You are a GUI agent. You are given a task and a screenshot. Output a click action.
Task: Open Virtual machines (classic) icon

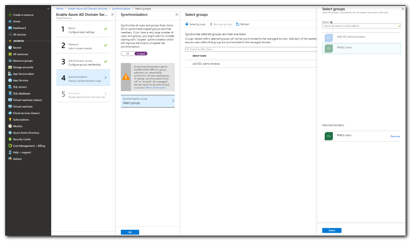[10, 100]
